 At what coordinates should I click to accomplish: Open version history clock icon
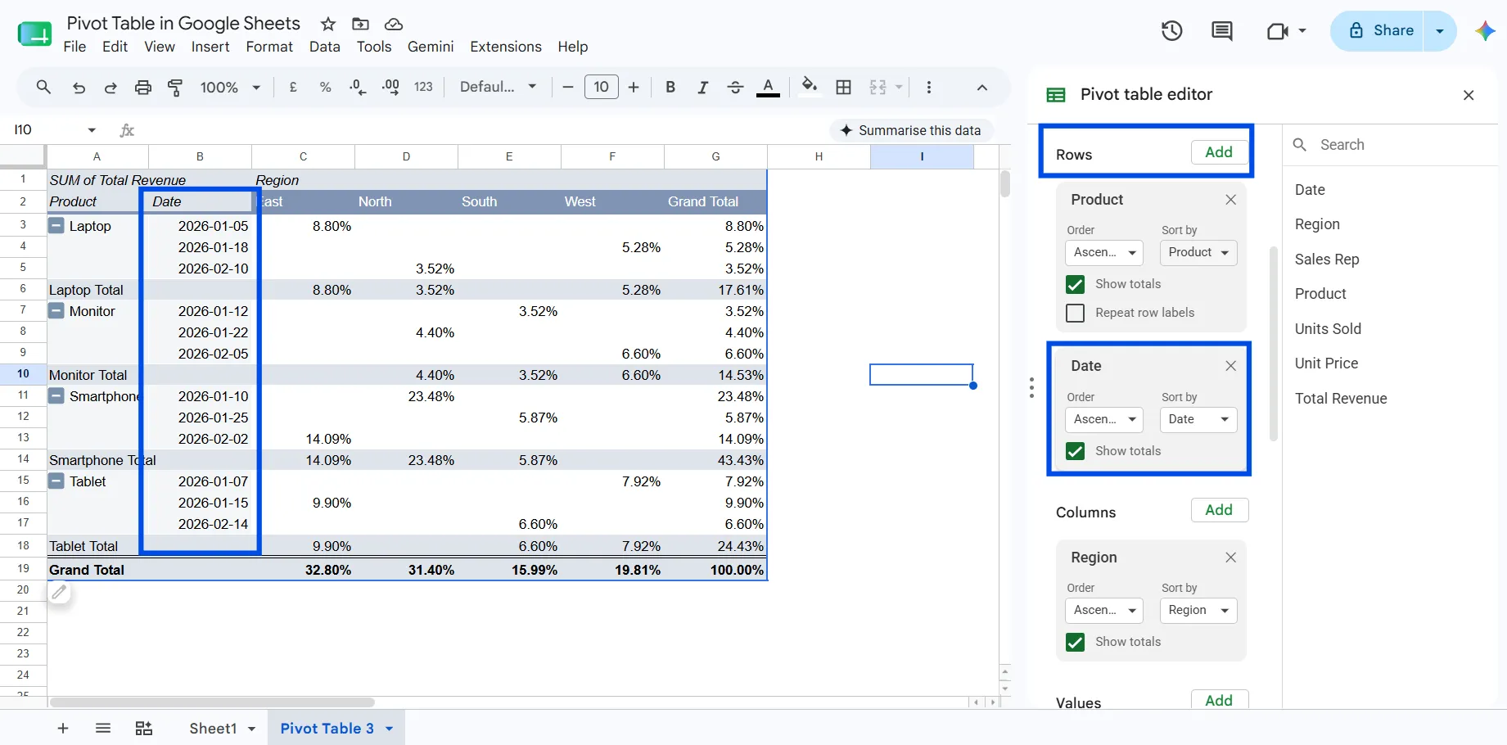pos(1172,31)
